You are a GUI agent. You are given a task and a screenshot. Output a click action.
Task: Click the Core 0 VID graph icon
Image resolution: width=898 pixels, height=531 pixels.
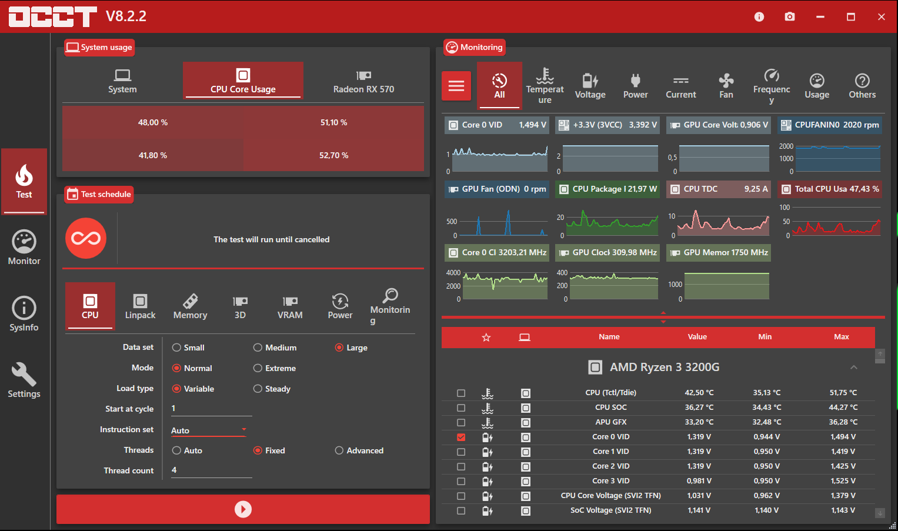[x=453, y=125]
